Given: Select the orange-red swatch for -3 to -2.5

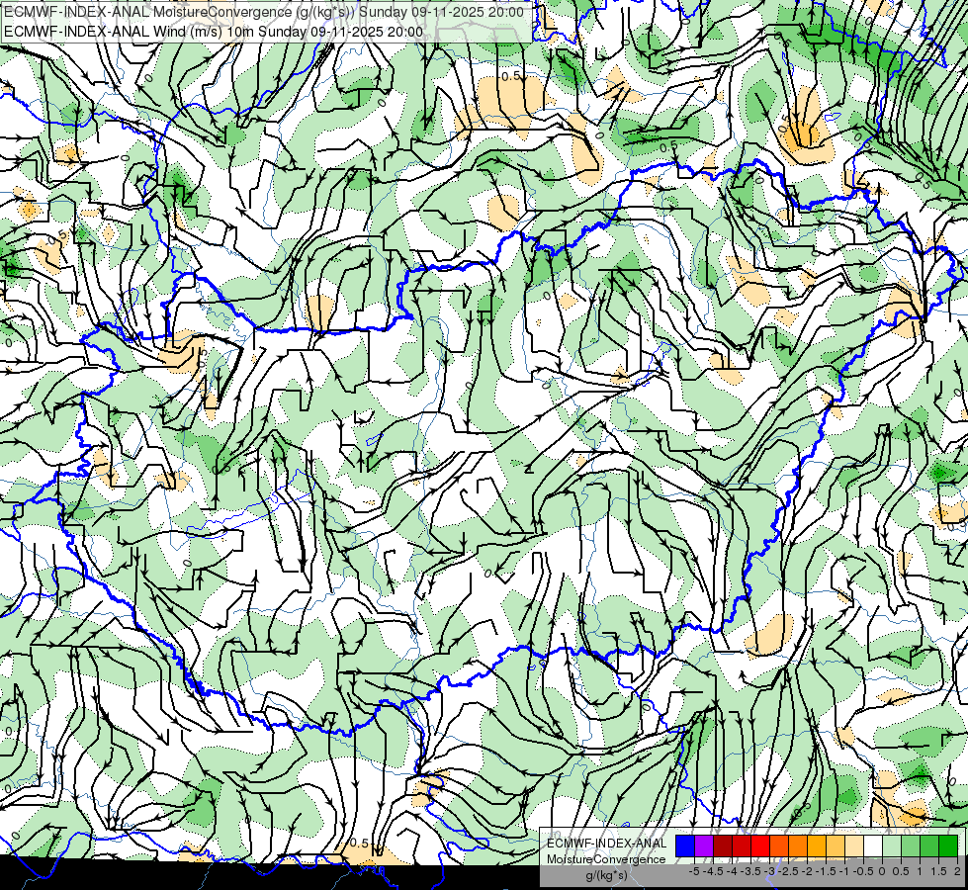Looking at the screenshot, I should coord(779,846).
